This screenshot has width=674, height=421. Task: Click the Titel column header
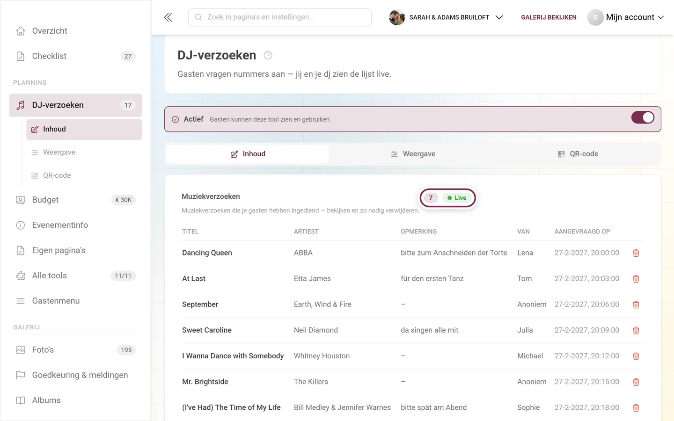tap(190, 232)
